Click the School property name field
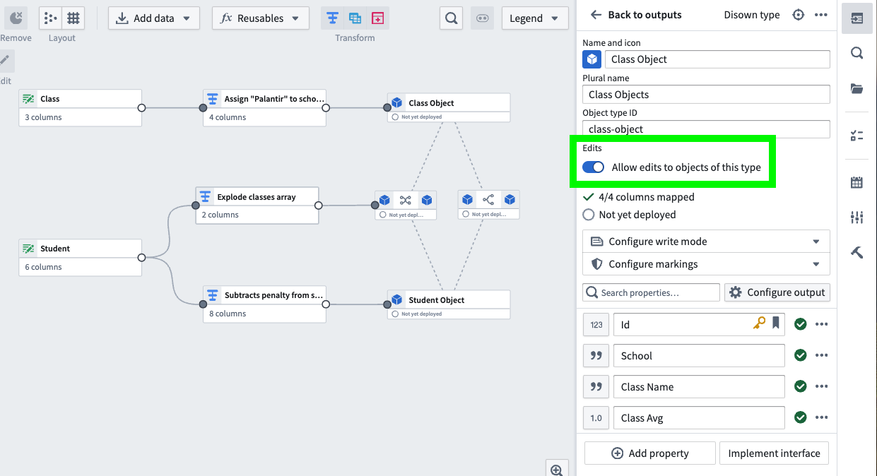The width and height of the screenshot is (877, 476). click(699, 356)
